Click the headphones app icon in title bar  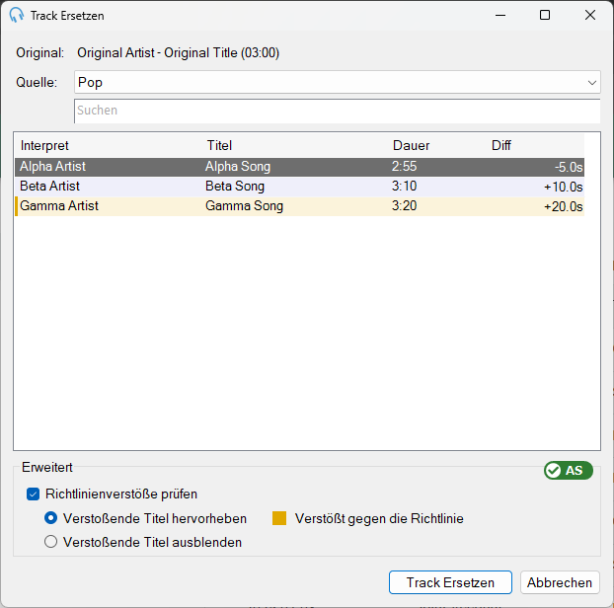[x=17, y=15]
